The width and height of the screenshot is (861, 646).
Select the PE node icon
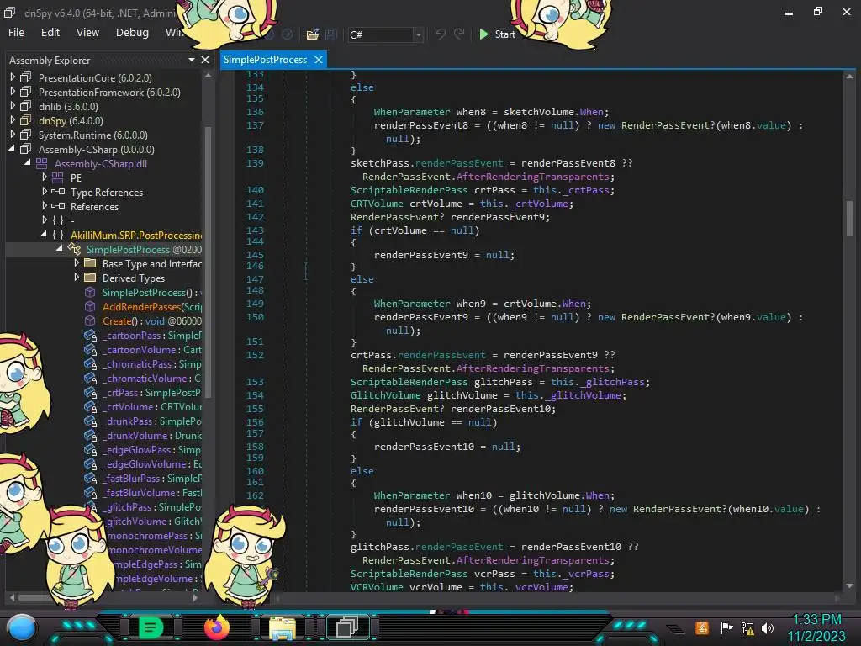tap(58, 177)
